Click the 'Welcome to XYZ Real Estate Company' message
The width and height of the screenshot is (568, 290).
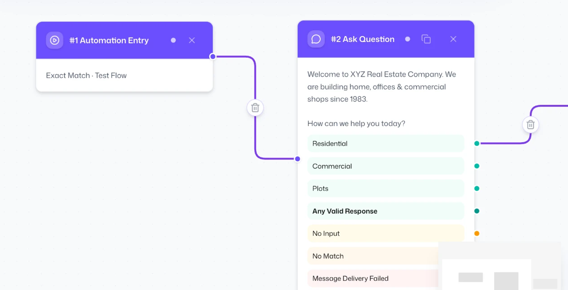382,86
